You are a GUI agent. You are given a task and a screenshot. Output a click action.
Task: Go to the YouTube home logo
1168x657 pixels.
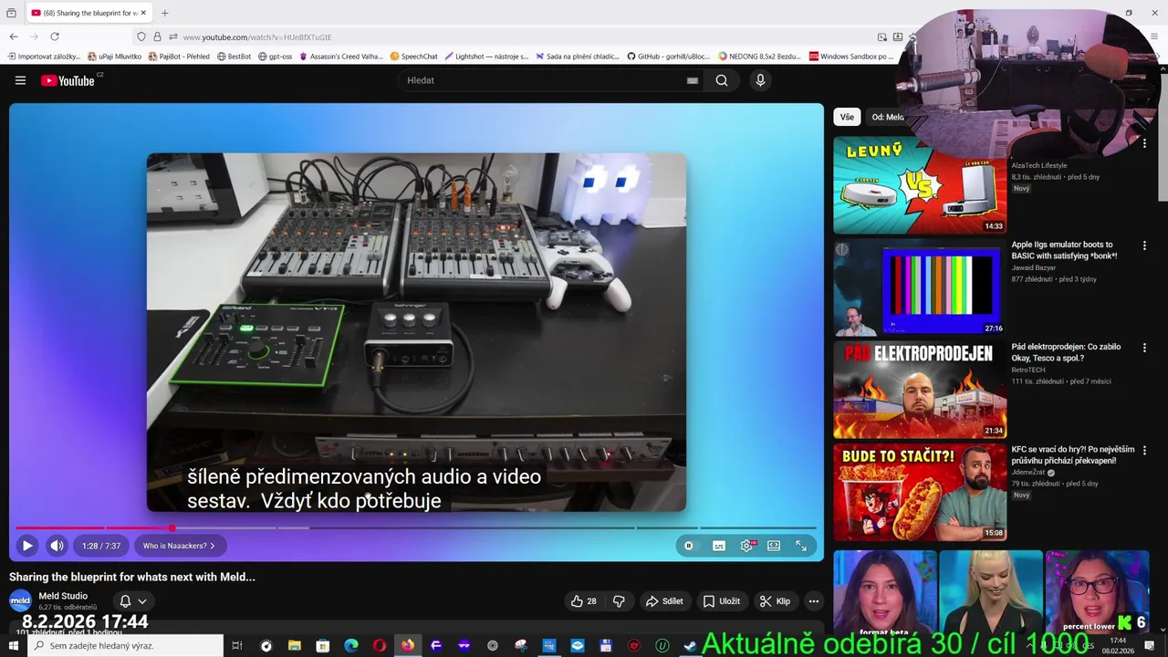[68, 80]
